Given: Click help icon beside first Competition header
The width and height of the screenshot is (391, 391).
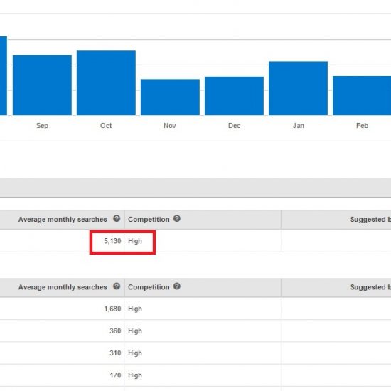Looking at the screenshot, I should click(177, 219).
